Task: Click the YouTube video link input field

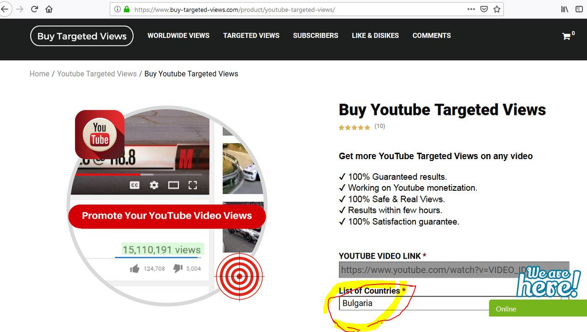Action: (454, 270)
